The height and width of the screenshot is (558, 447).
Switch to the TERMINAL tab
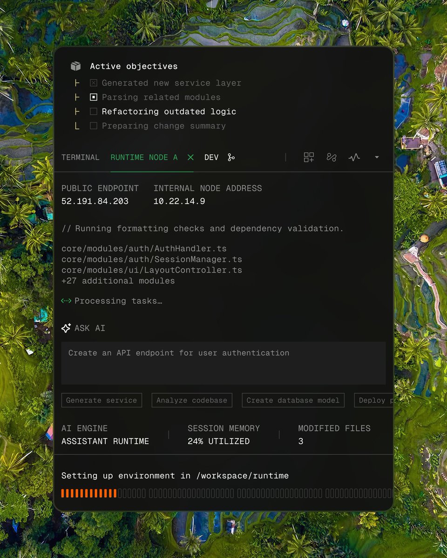[x=81, y=158]
